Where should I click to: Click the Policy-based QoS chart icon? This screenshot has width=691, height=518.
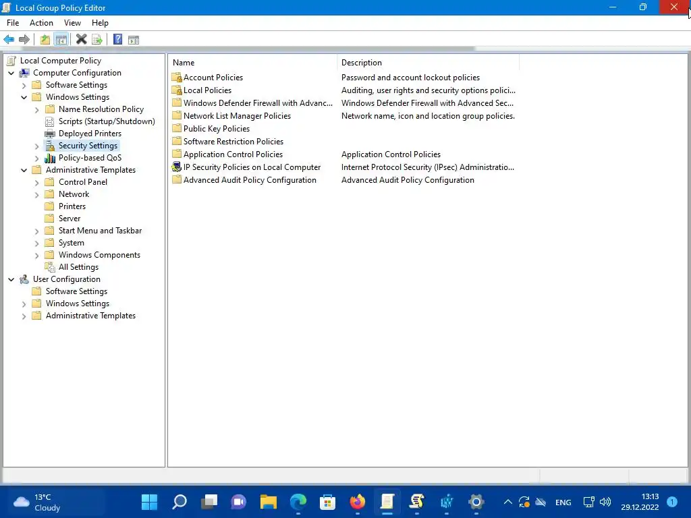pyautogui.click(x=50, y=158)
